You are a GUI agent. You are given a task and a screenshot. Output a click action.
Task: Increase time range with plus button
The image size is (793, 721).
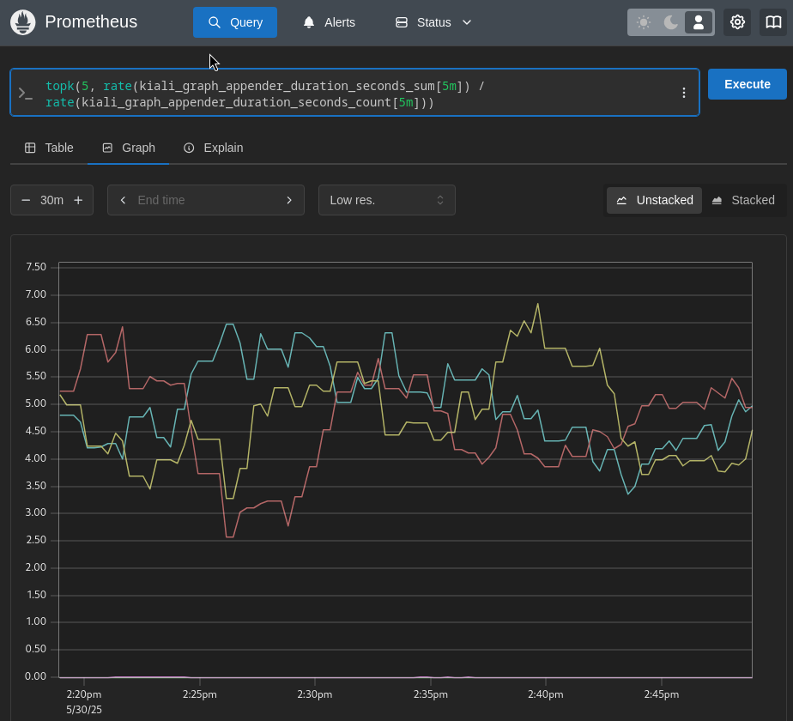point(78,200)
